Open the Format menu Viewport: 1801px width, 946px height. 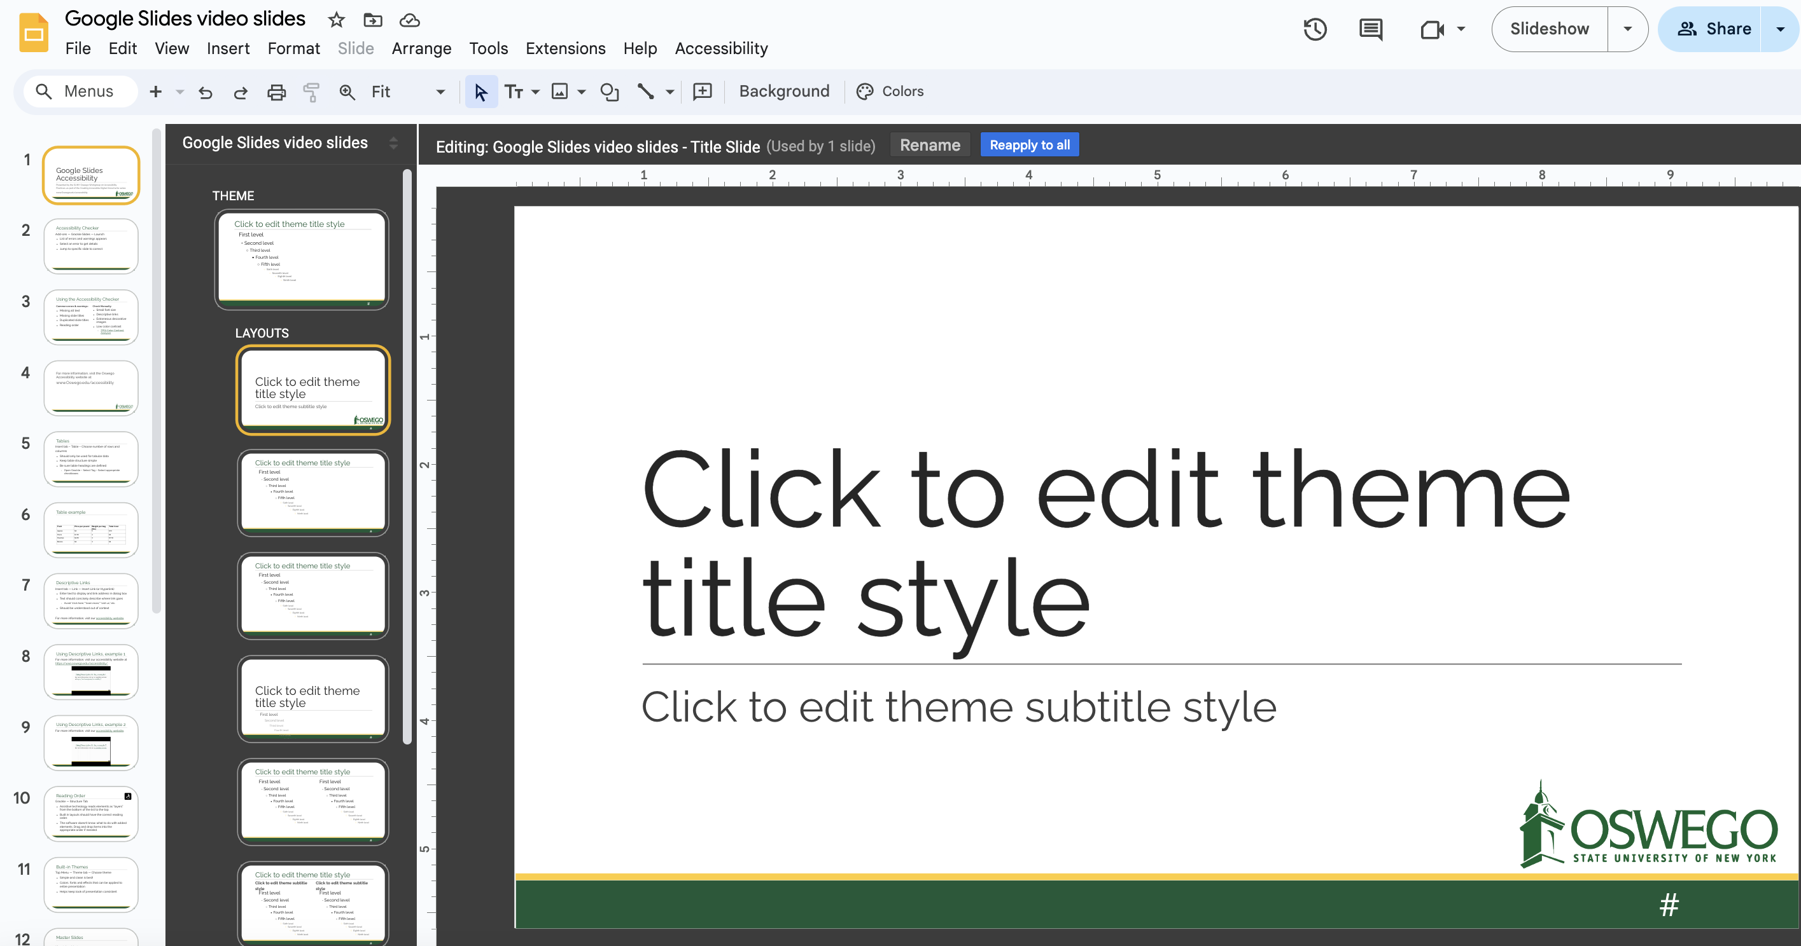tap(293, 48)
